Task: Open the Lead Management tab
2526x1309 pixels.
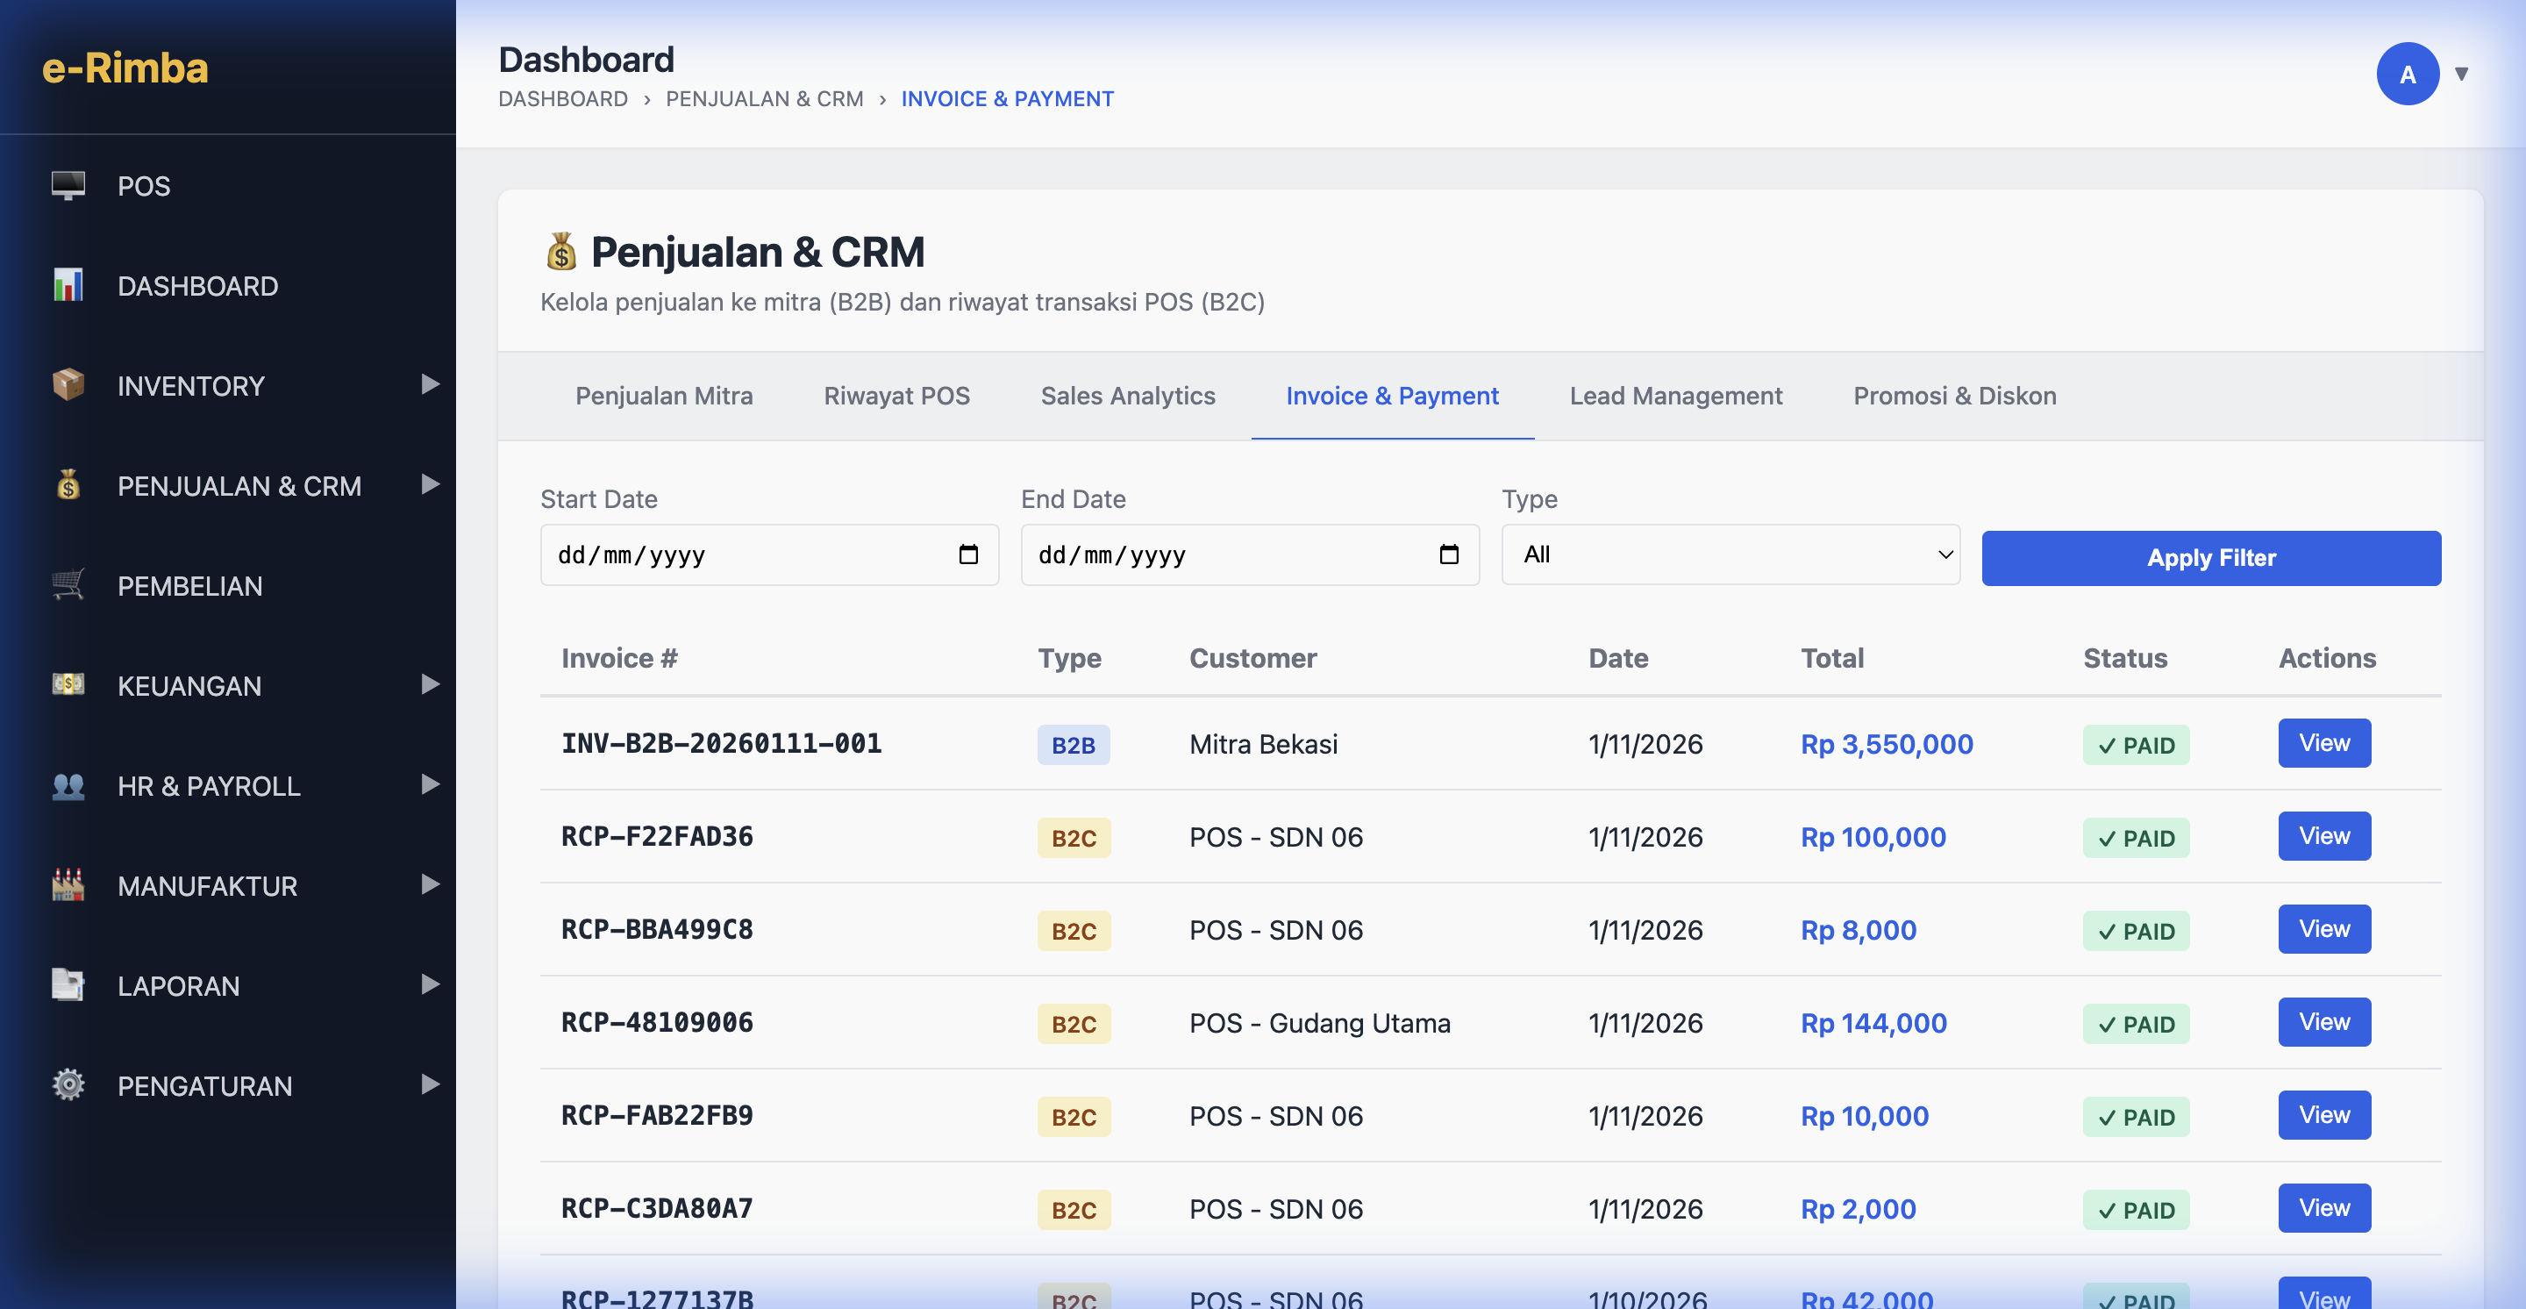Action: point(1675,397)
